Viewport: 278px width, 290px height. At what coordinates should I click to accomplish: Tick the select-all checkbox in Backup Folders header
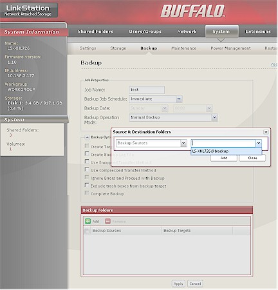pyautogui.click(x=87, y=231)
